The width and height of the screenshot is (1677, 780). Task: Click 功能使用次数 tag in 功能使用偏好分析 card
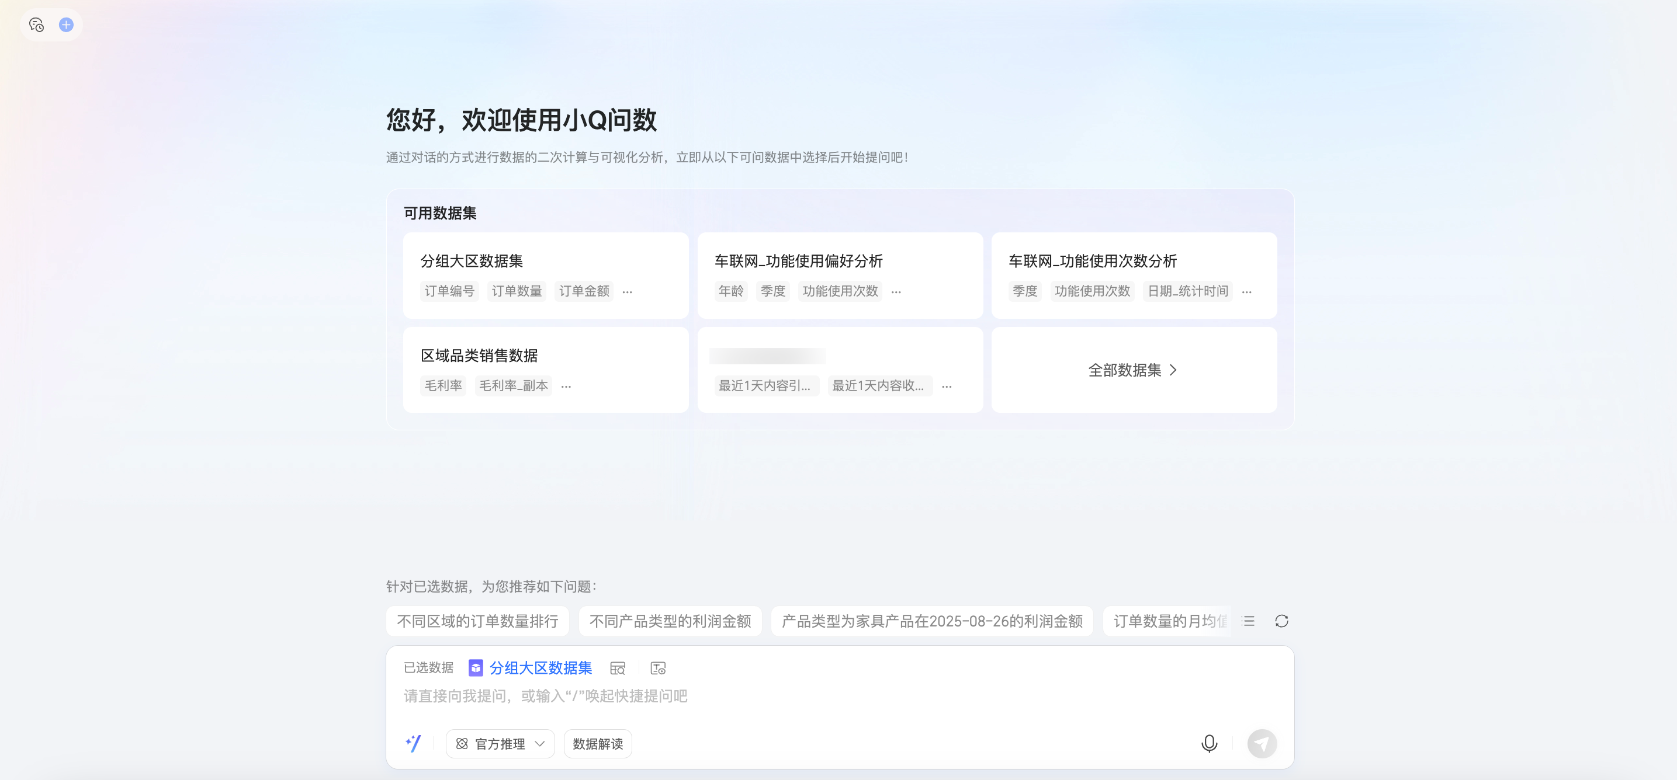click(x=840, y=291)
